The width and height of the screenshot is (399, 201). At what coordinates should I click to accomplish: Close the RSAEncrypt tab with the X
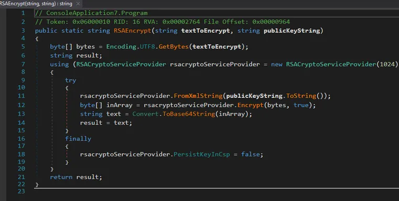(x=78, y=4)
